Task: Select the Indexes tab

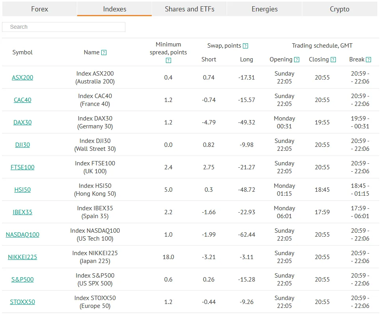Action: click(x=114, y=9)
